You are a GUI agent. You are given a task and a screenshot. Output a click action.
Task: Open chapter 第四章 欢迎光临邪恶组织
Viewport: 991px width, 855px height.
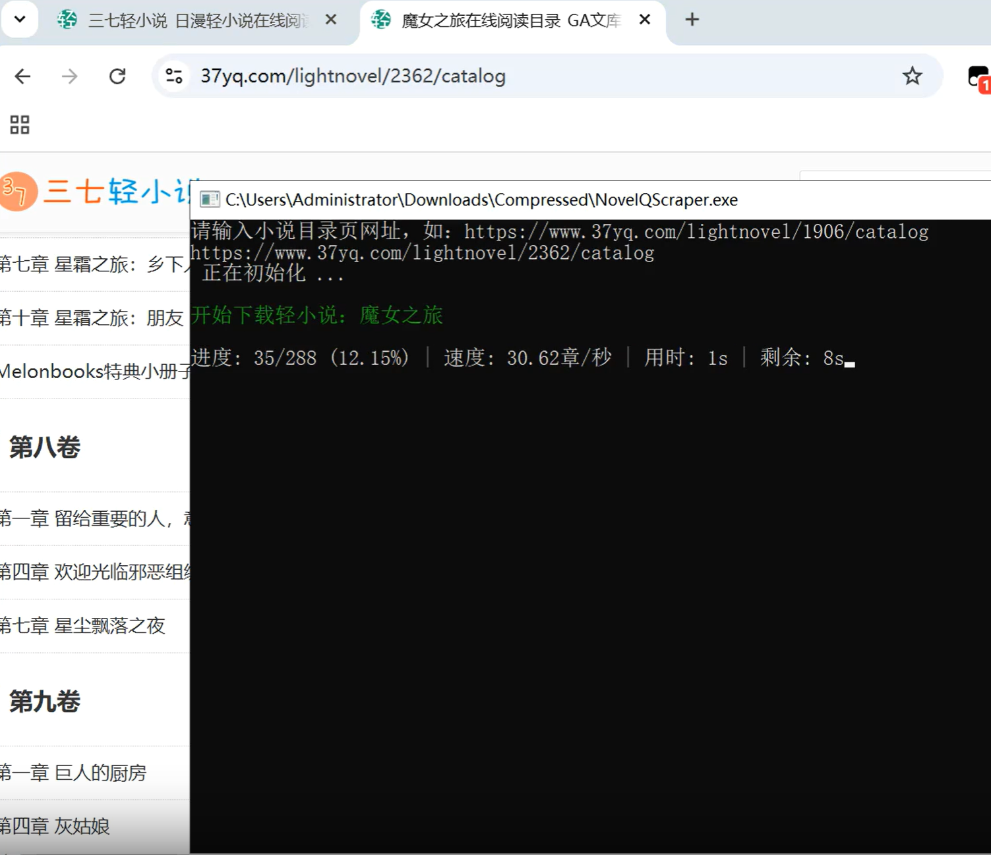[94, 572]
